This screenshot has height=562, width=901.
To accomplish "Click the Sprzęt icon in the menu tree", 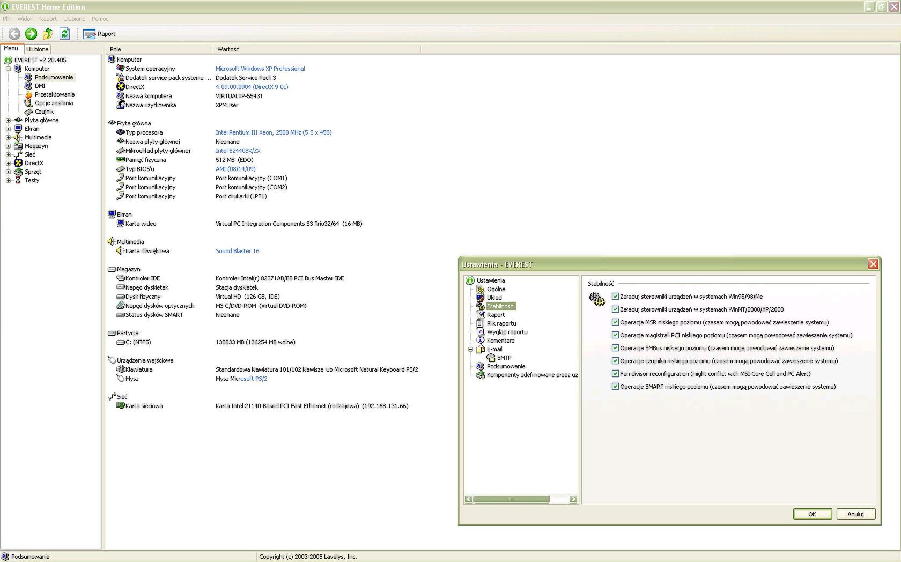I will tap(18, 172).
